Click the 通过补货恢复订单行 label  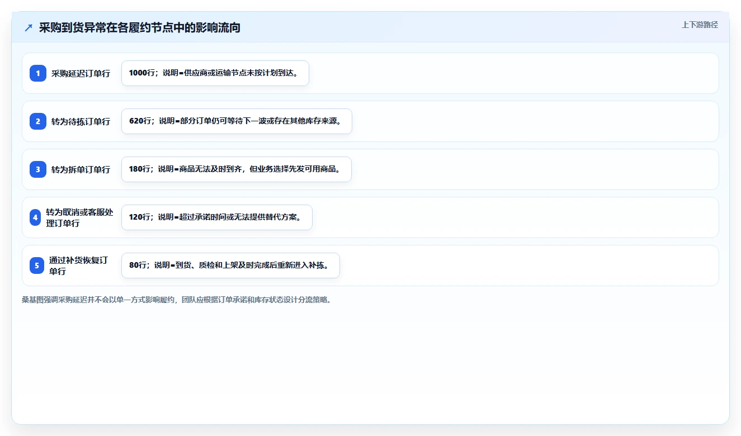(78, 266)
